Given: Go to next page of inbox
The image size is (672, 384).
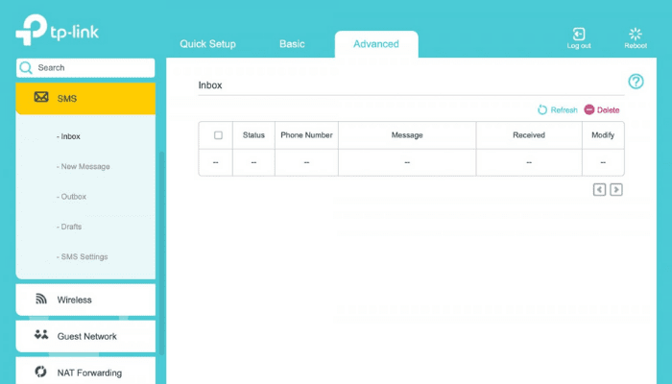Looking at the screenshot, I should 616,190.
